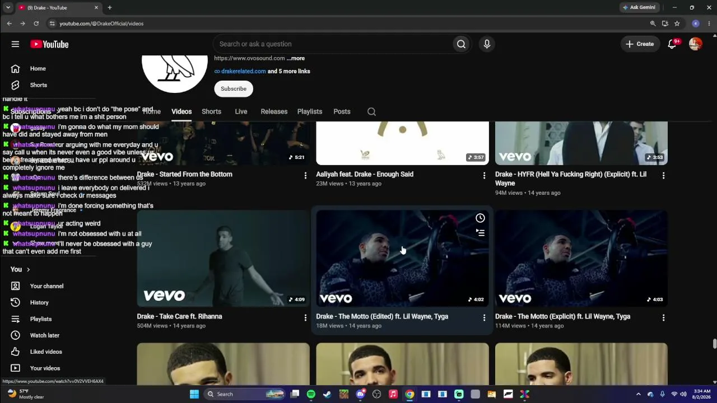Screen dimensions: 717x403
Task: Open options for The Motto (Explicit) video
Action: coord(664,318)
